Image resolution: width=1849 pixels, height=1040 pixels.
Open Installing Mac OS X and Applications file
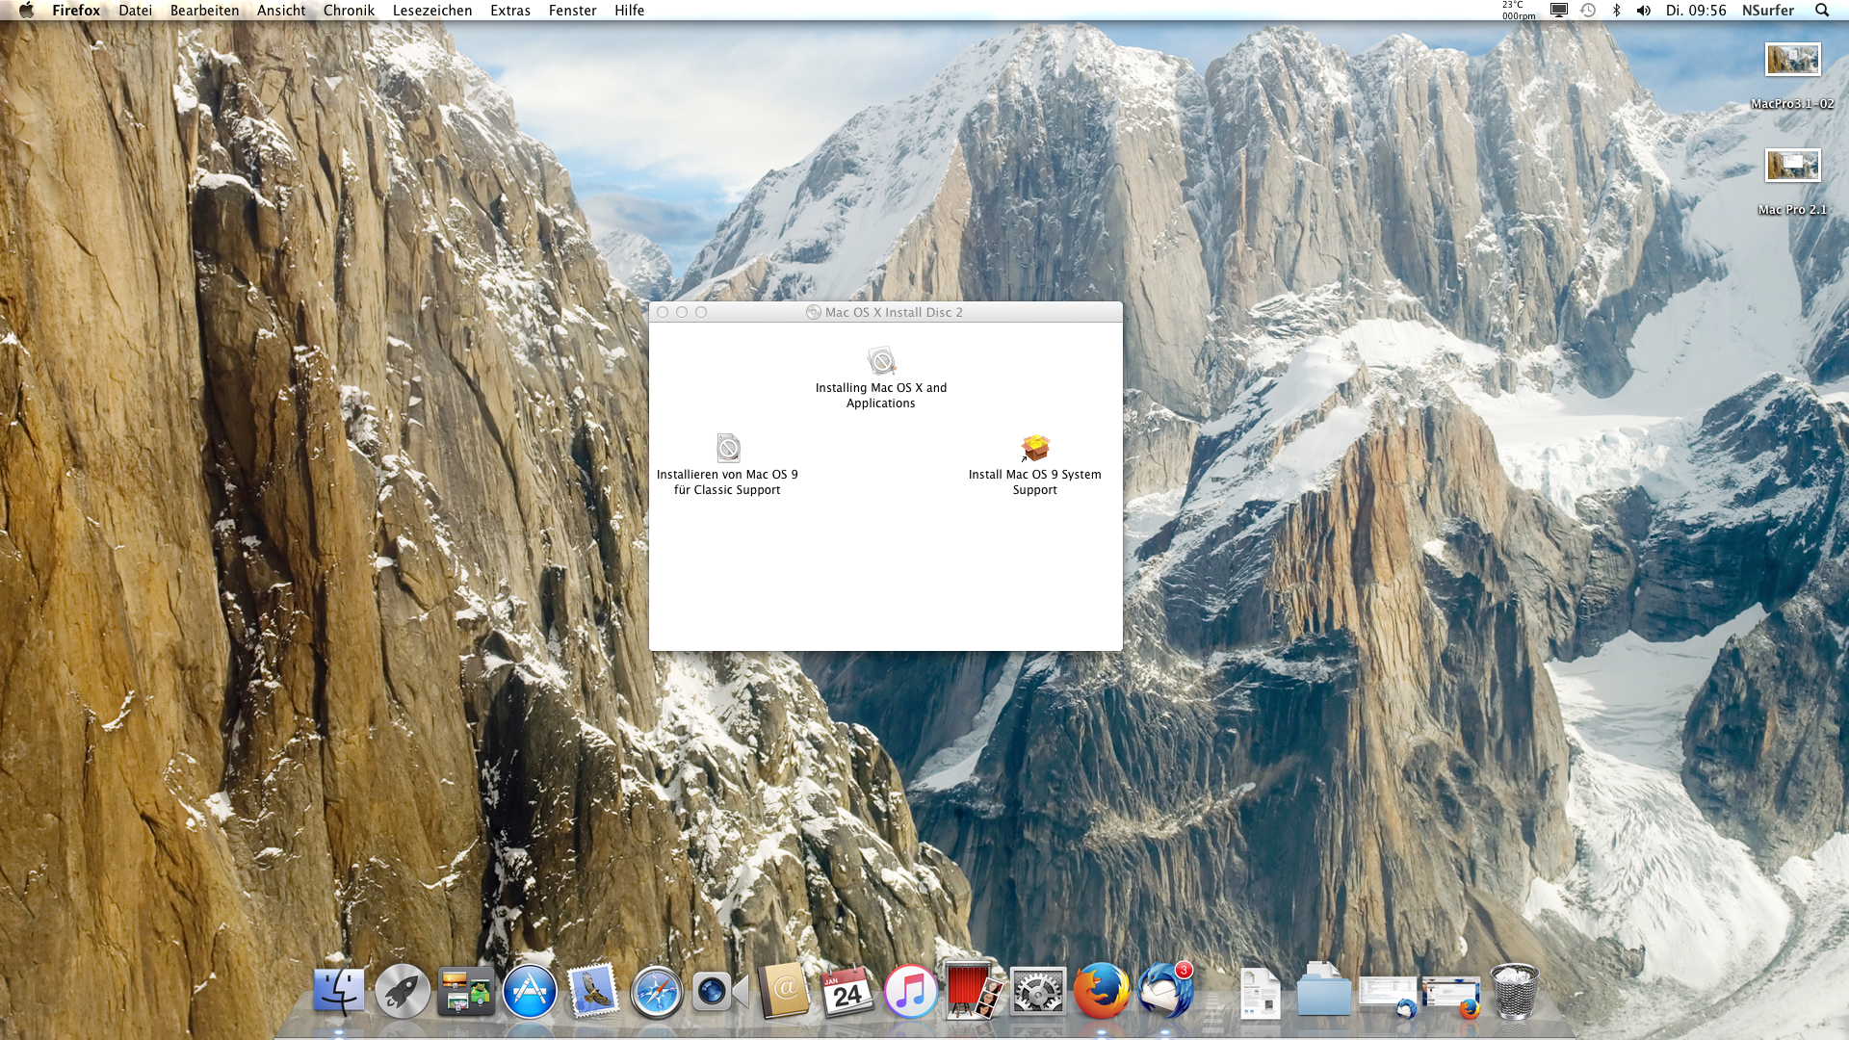tap(881, 362)
